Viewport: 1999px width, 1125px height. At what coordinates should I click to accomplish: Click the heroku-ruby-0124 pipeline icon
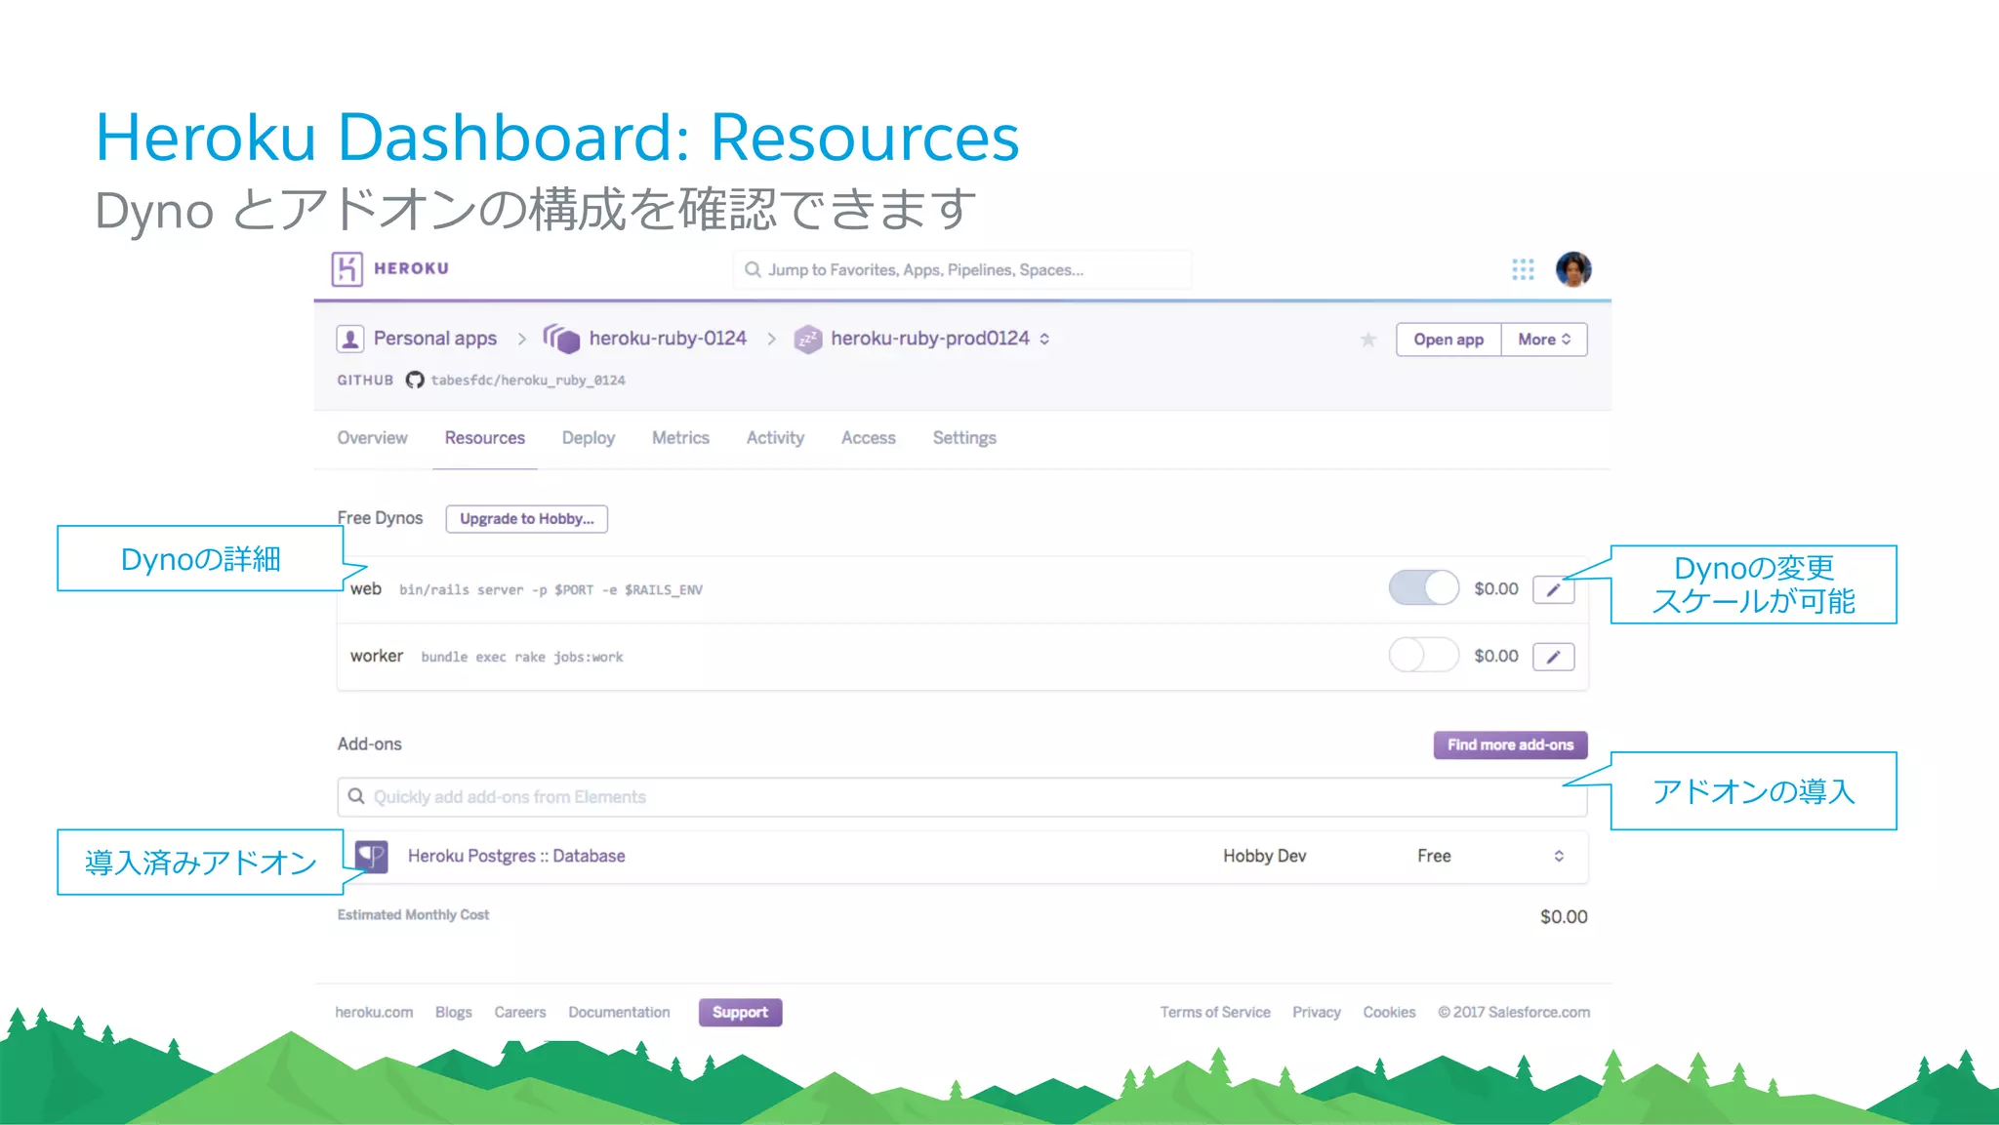pyautogui.click(x=561, y=339)
